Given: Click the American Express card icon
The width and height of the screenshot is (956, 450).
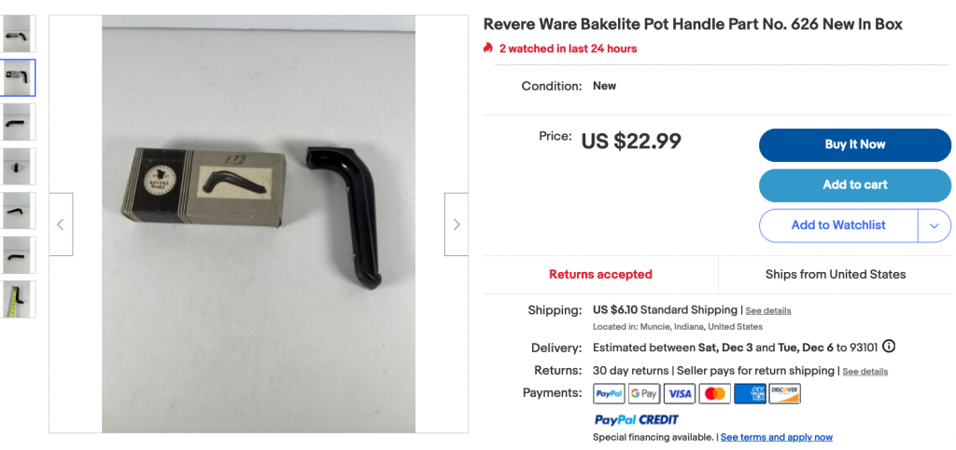Looking at the screenshot, I should tap(750, 393).
